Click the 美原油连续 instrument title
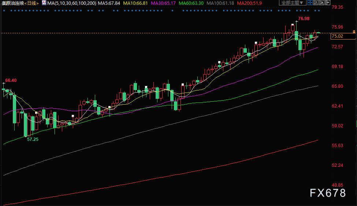The image size is (357, 206). (x=13, y=3)
